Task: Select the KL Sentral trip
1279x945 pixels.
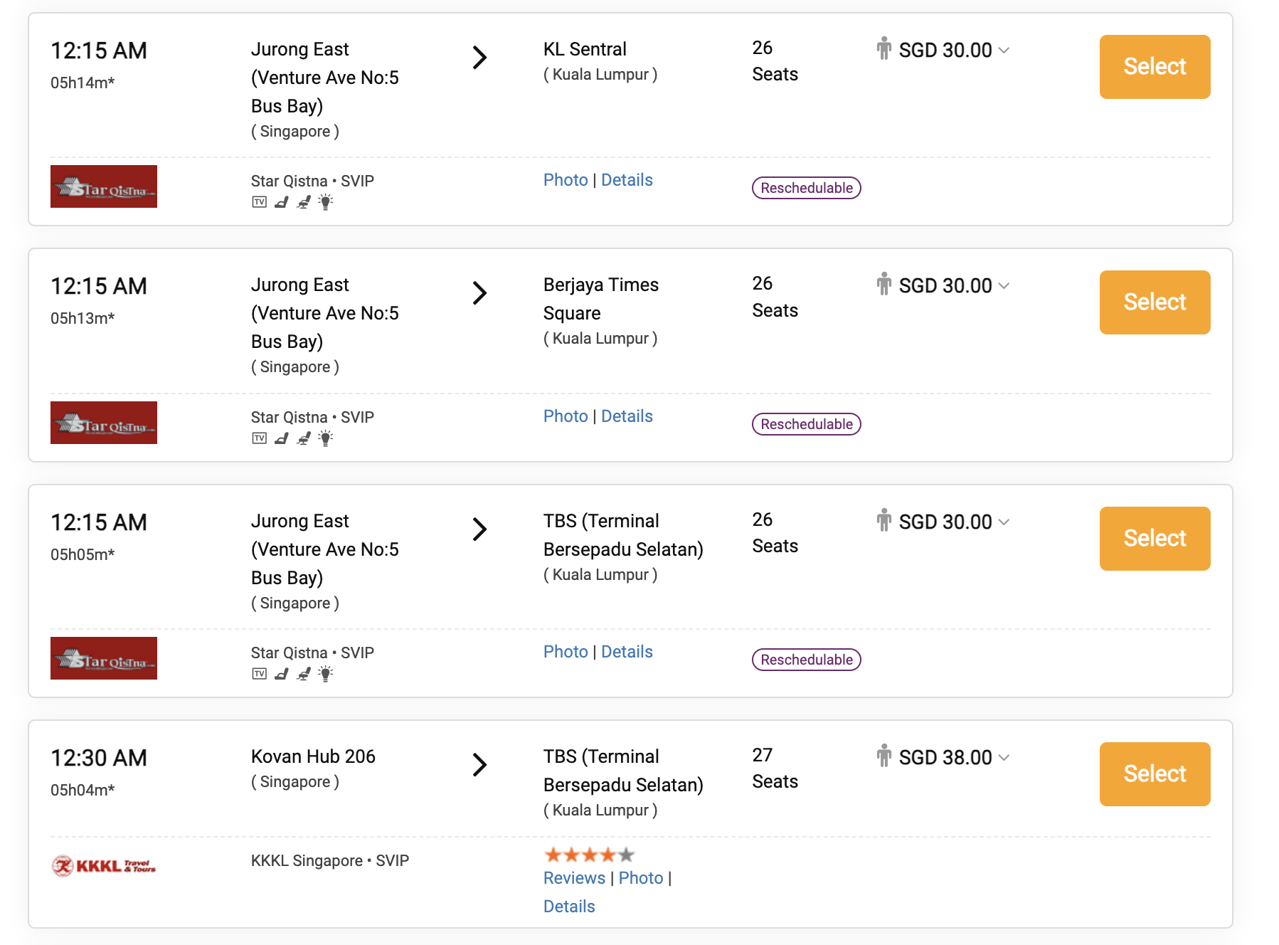Action: click(1155, 67)
